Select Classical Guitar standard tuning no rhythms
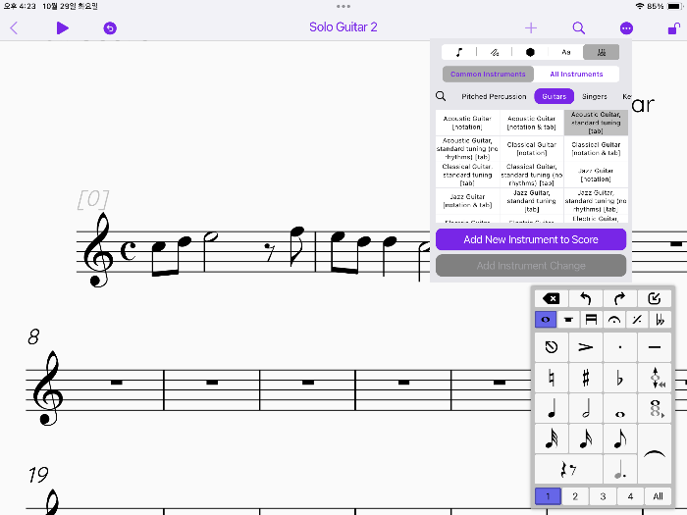Viewport: 687px width, 515px height. (x=532, y=175)
